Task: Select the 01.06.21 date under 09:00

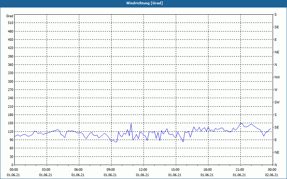Action: coord(110,175)
